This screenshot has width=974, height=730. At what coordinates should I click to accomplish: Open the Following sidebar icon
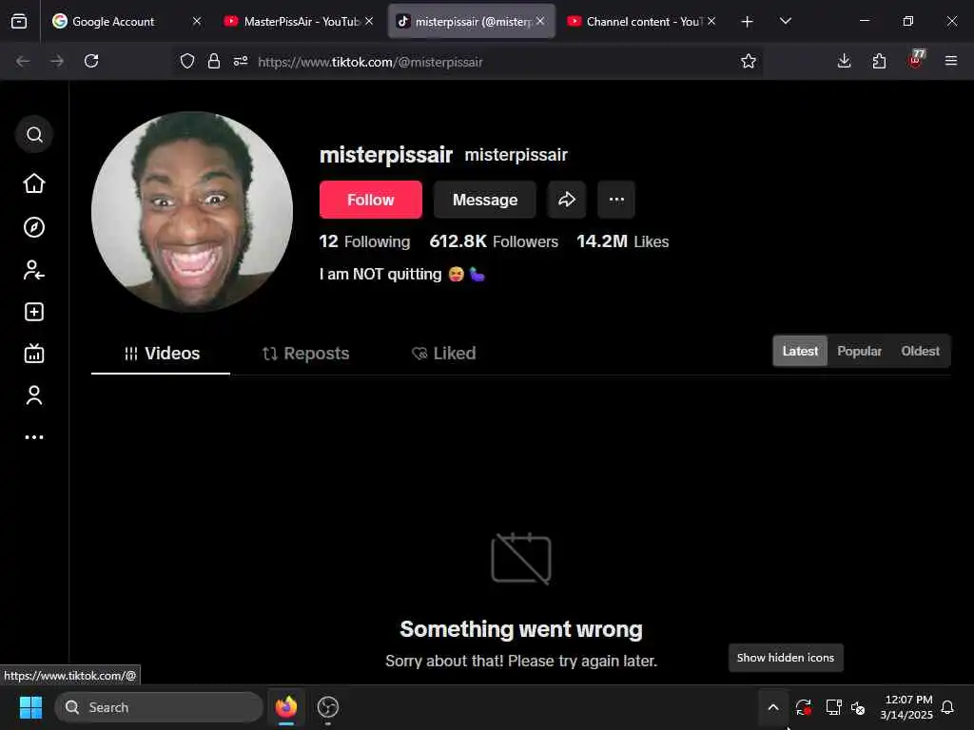34,270
